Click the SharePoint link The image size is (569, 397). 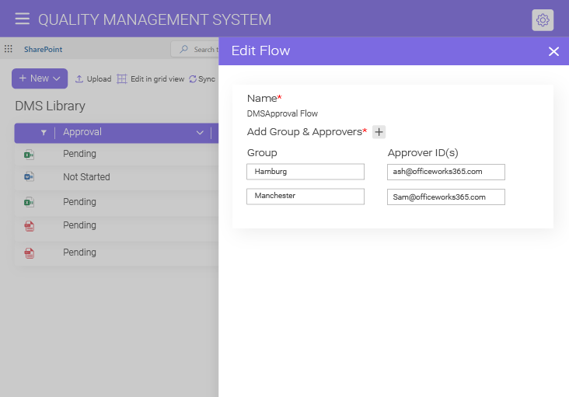[44, 49]
